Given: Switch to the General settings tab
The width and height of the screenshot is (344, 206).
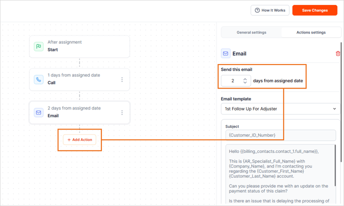Looking at the screenshot, I should (x=251, y=32).
